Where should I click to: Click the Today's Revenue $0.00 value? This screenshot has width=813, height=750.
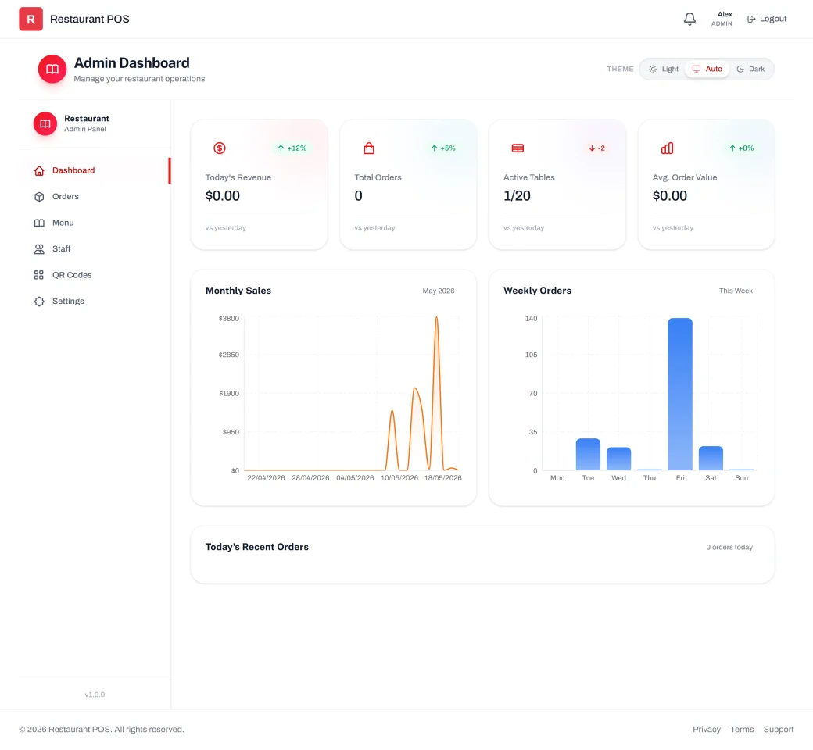223,196
